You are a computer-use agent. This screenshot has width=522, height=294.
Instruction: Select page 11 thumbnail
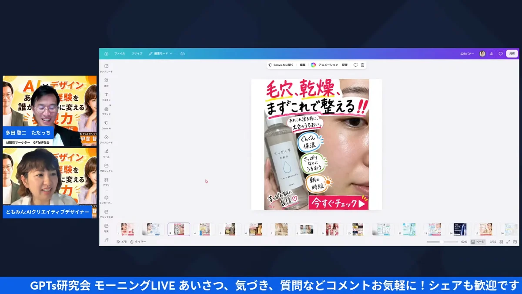tap(384, 229)
